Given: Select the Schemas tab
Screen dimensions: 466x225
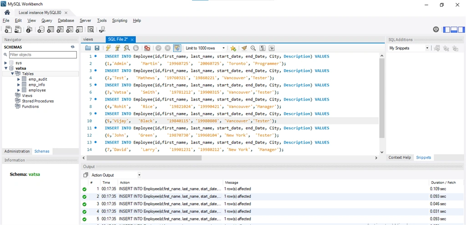Looking at the screenshot, I should click(42, 151).
